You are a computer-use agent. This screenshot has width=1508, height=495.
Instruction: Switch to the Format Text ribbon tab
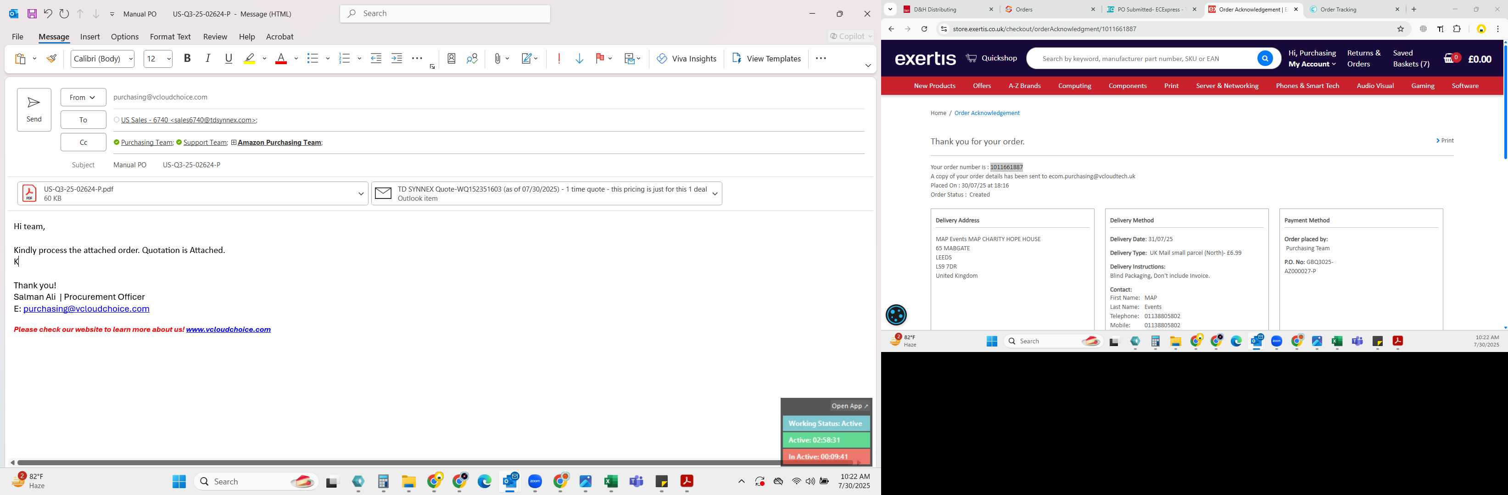coord(170,37)
